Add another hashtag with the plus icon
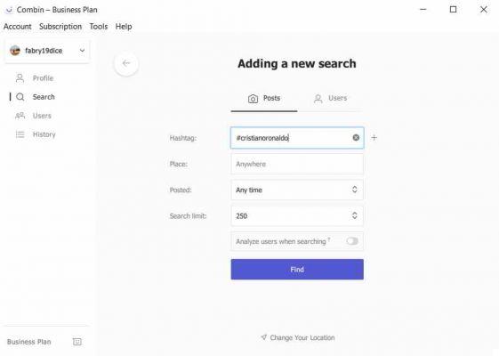 click(x=374, y=138)
